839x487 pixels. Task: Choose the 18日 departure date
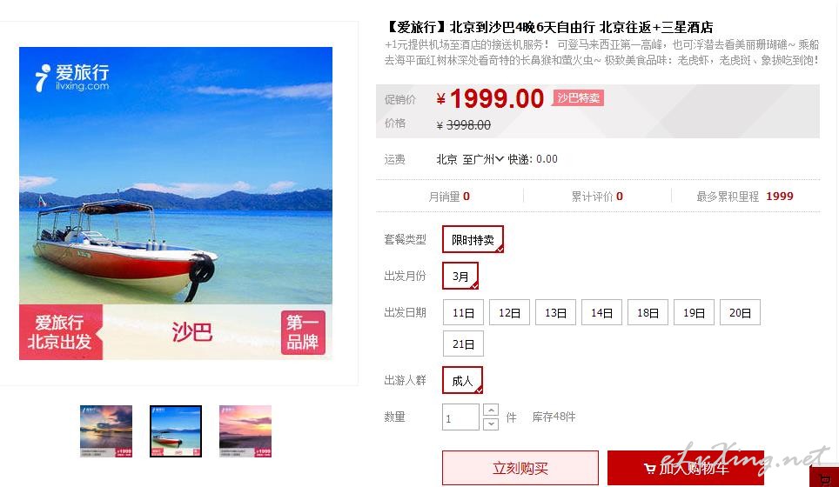tap(648, 313)
